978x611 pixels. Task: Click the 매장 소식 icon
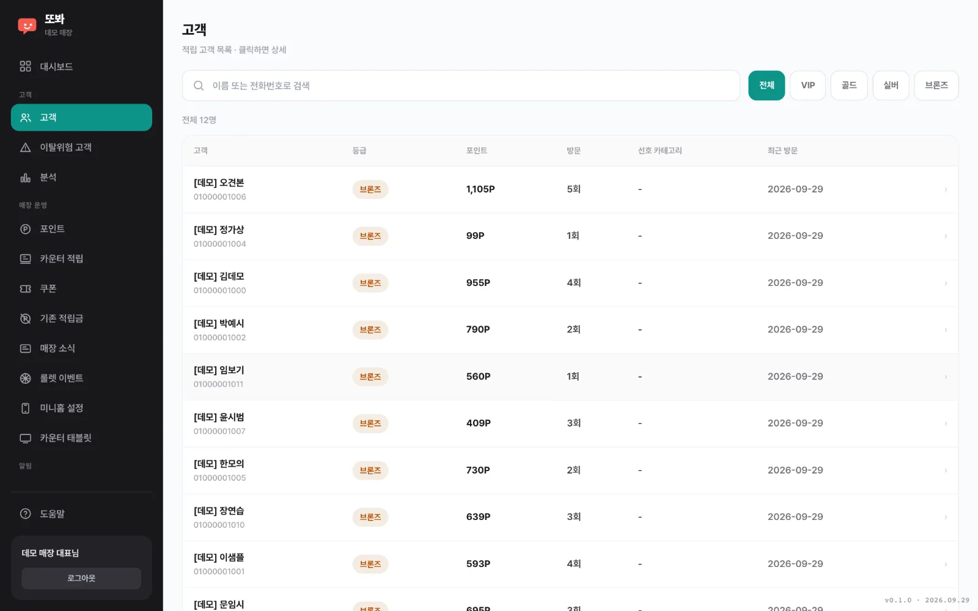point(25,348)
